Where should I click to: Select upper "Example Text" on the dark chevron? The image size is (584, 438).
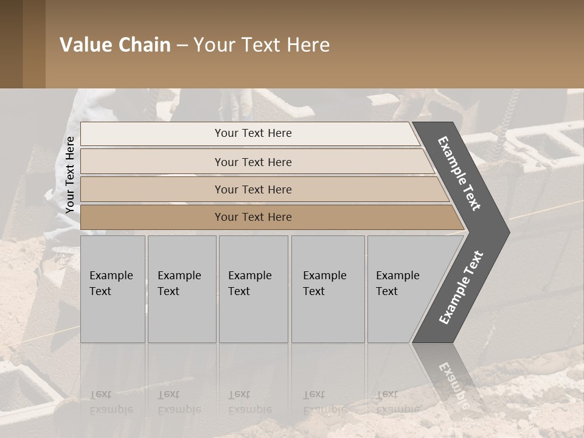(459, 173)
